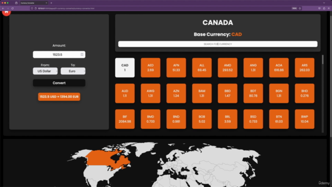This screenshot has width=332, height=187.
Task: Close the Currency Converter tab
Action: pyautogui.click(x=46, y=3)
